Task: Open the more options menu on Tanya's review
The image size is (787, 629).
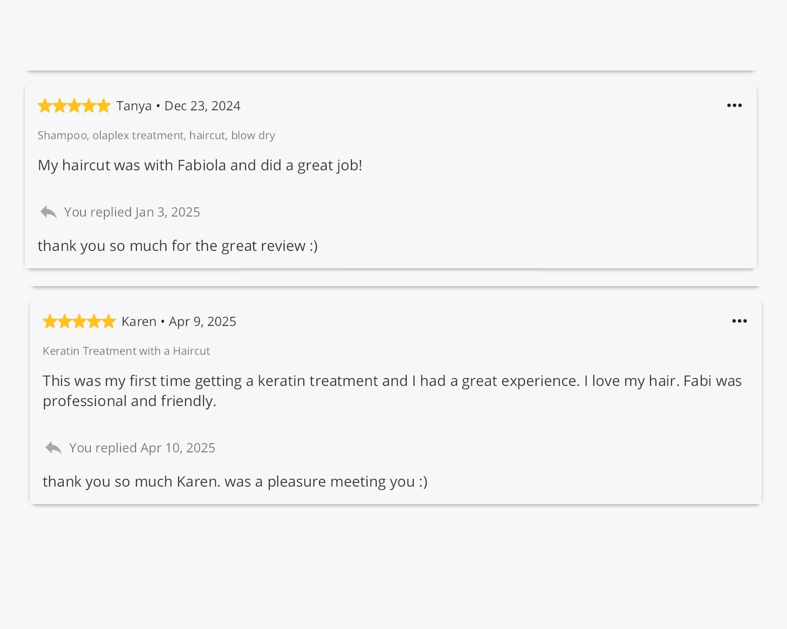Action: click(x=734, y=106)
